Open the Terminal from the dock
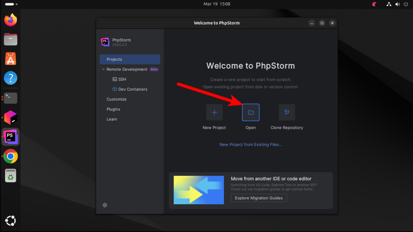 [x=10, y=98]
